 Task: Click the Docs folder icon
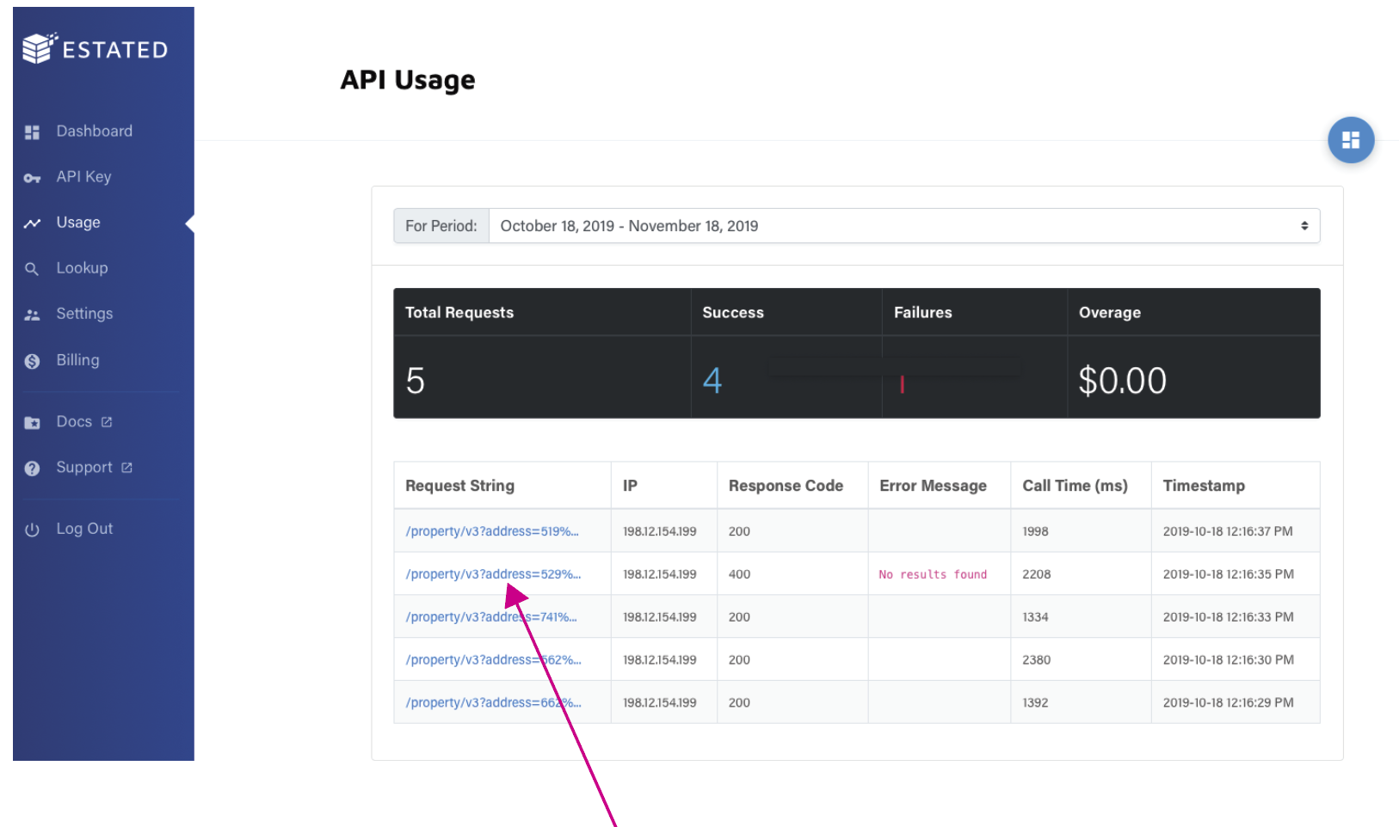(33, 423)
